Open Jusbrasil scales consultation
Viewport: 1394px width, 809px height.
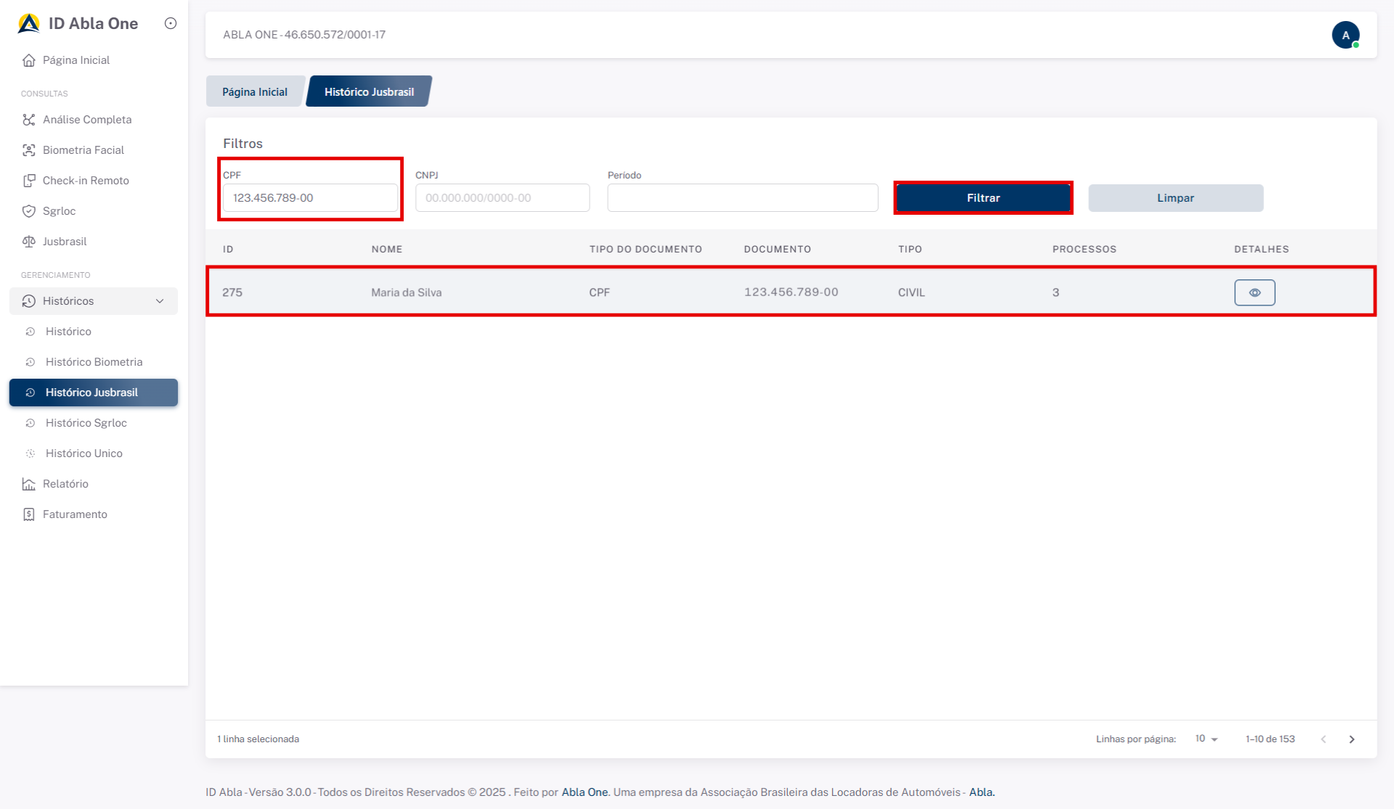[x=64, y=242]
